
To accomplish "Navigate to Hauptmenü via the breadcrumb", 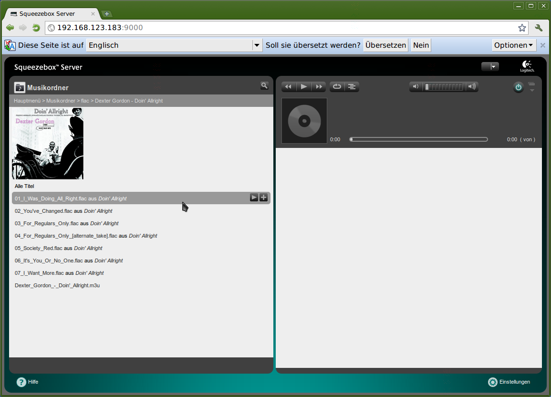I will pyautogui.click(x=28, y=101).
